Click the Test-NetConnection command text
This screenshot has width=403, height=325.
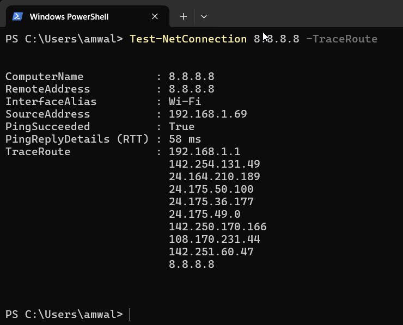(188, 39)
